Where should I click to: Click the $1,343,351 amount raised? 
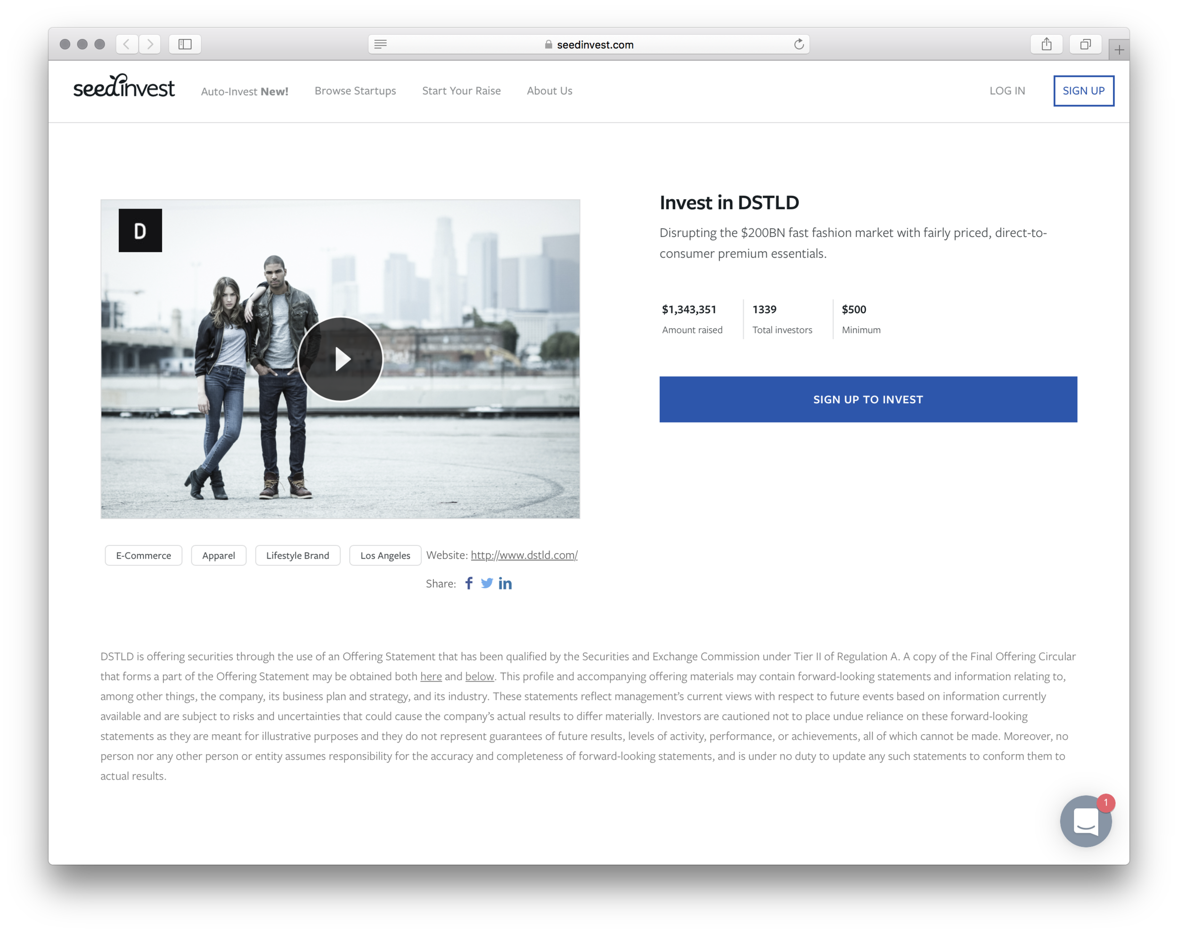coord(689,309)
